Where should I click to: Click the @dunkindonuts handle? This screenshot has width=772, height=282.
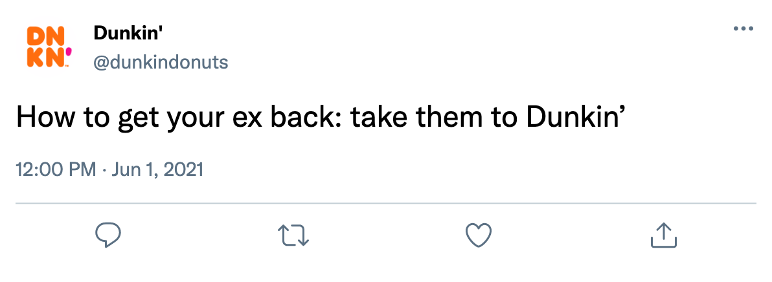point(161,63)
